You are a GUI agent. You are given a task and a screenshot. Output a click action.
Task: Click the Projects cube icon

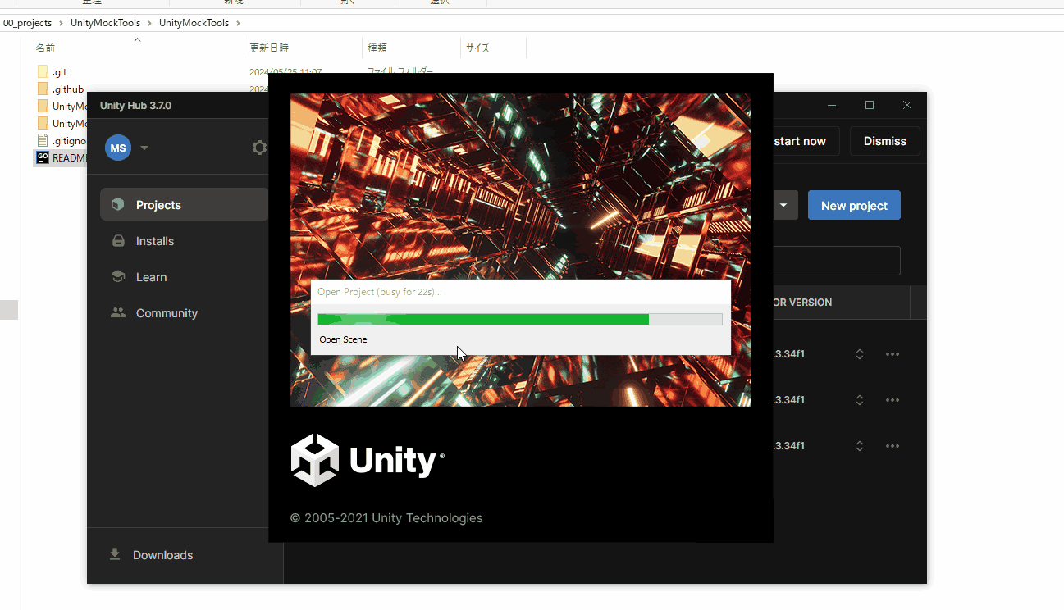tap(118, 204)
